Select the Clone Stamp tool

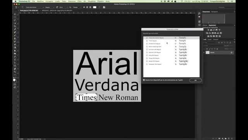tap(15, 38)
